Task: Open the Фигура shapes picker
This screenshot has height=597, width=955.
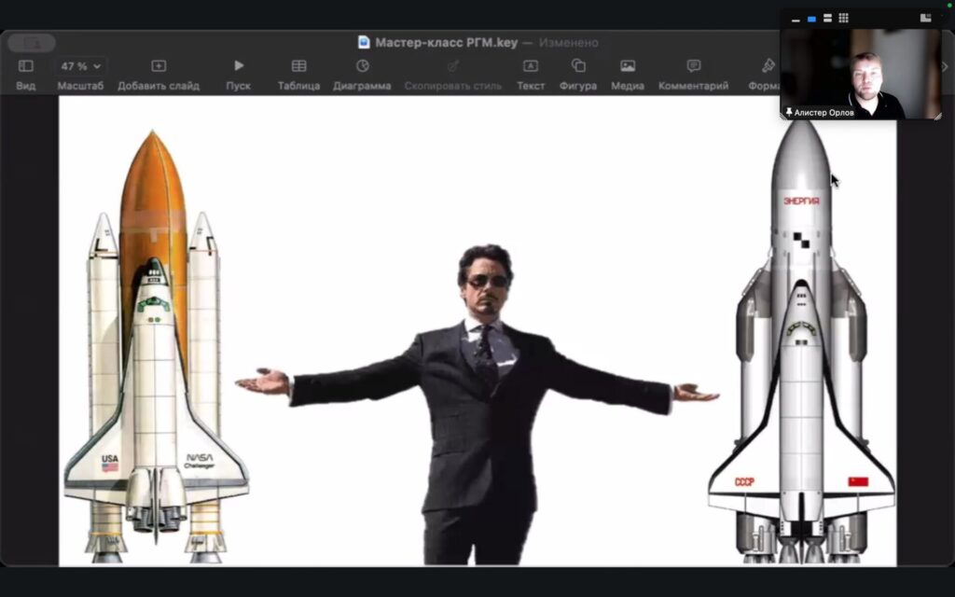Action: [x=578, y=66]
